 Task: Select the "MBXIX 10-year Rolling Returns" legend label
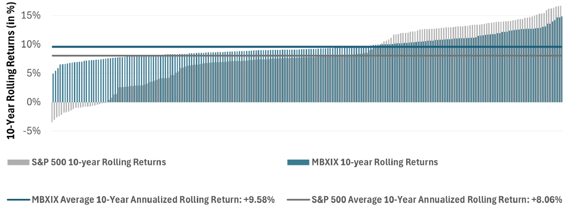coord(375,162)
